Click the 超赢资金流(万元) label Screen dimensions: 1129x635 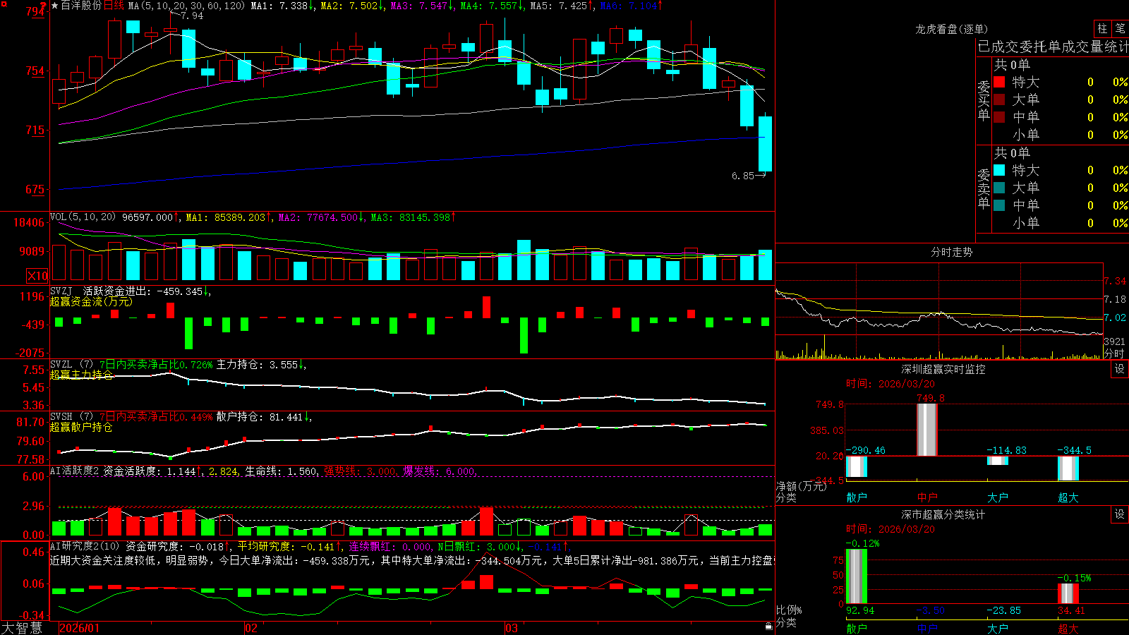pyautogui.click(x=91, y=301)
